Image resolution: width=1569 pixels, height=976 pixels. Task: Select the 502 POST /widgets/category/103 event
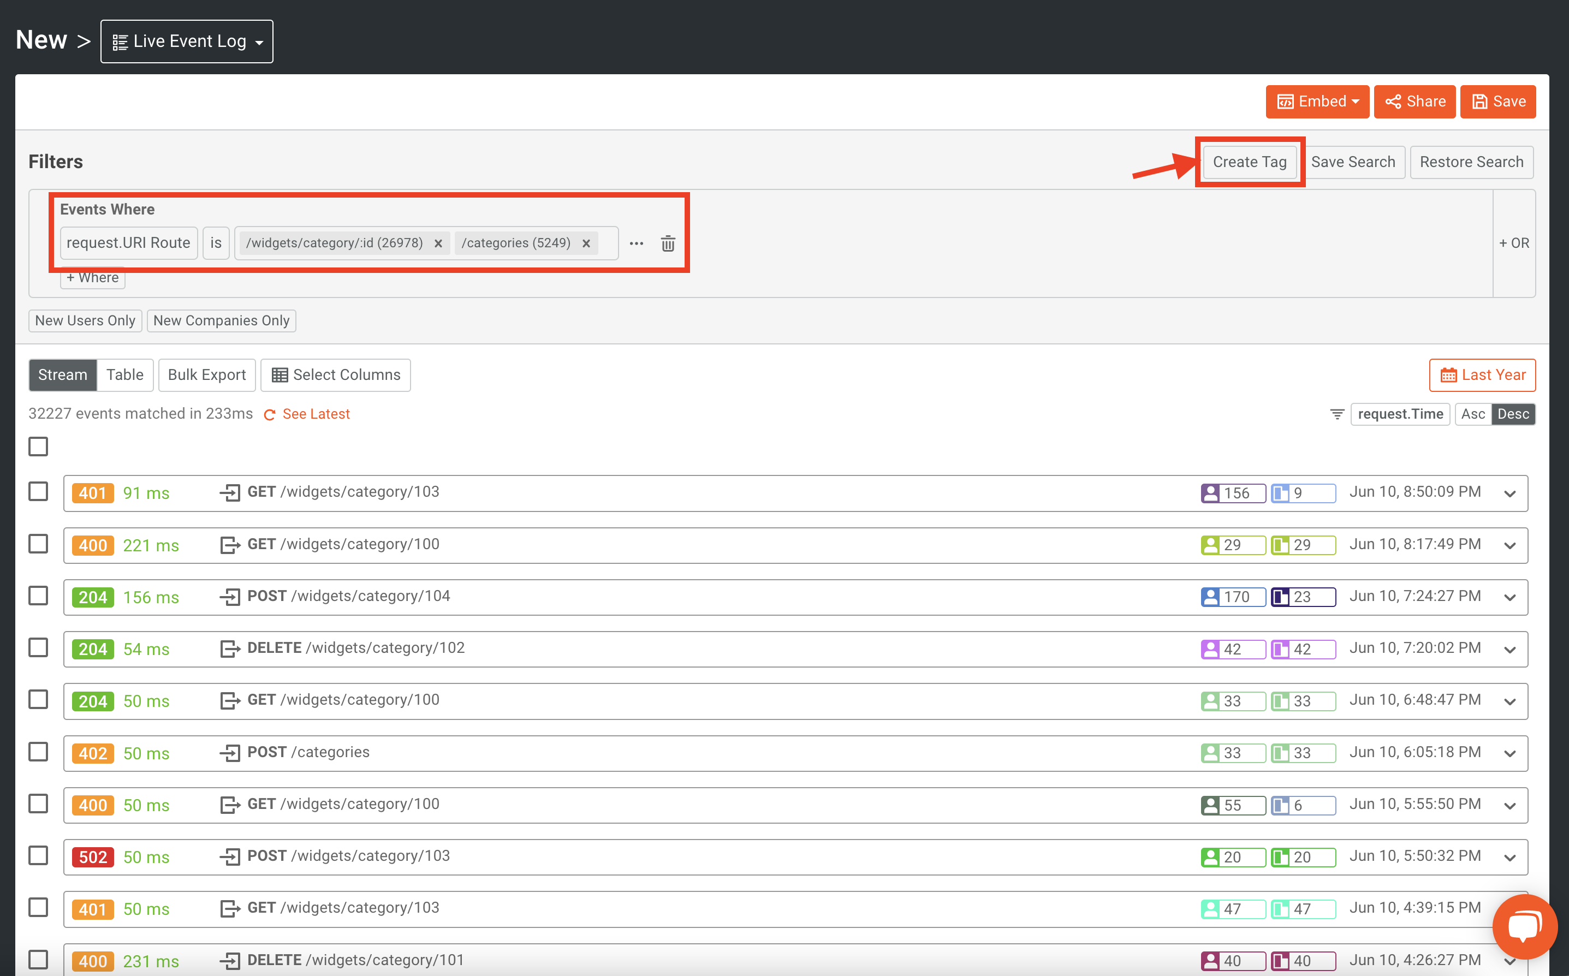point(38,855)
